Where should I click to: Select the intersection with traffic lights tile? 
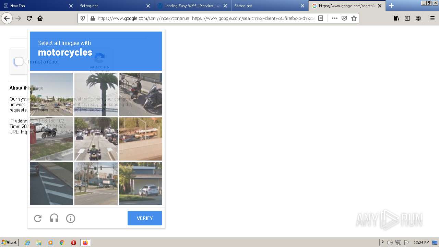point(96,184)
